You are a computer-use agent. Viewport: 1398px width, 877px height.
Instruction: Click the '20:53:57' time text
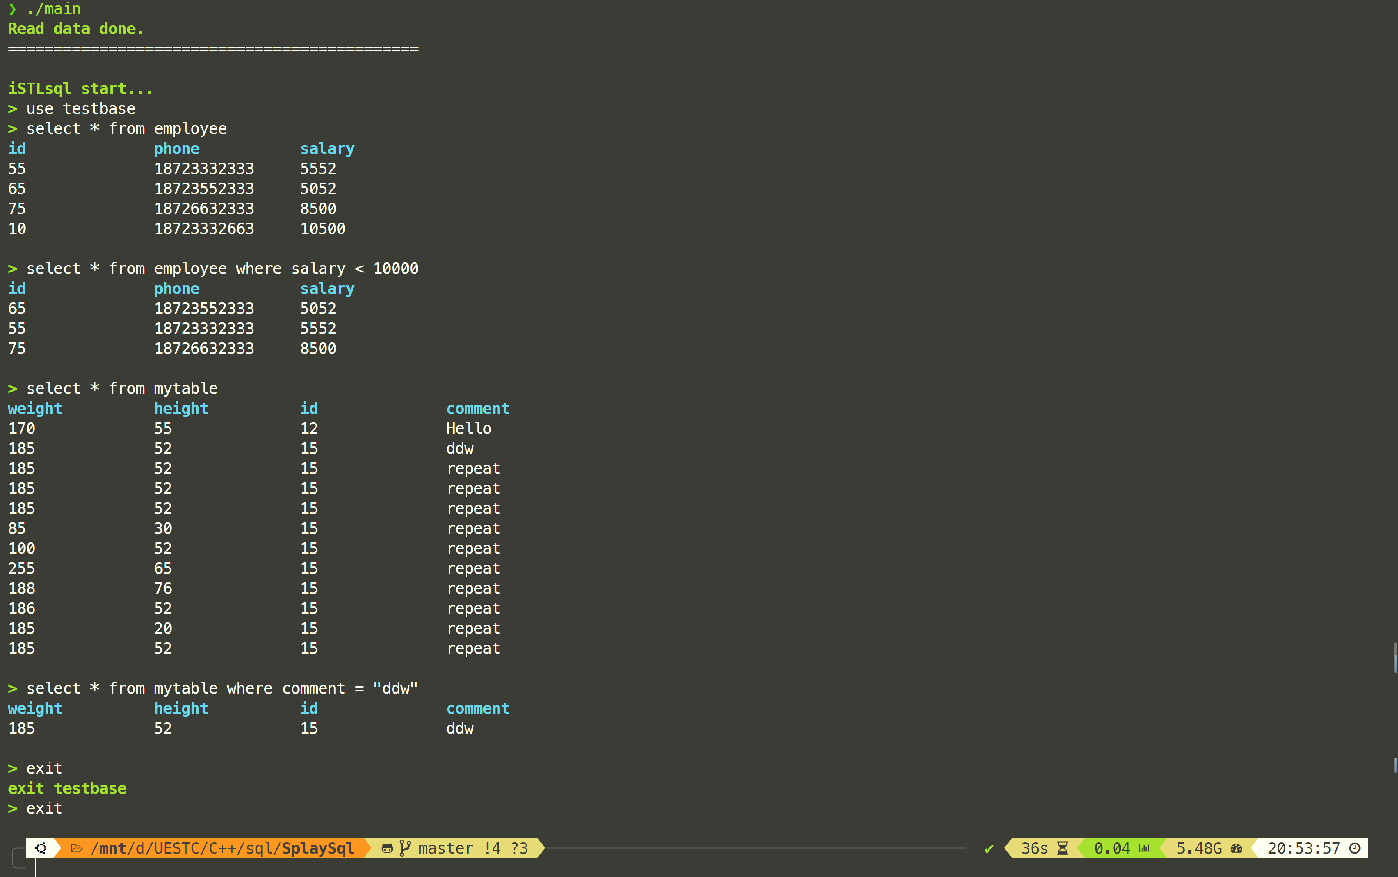coord(1303,849)
